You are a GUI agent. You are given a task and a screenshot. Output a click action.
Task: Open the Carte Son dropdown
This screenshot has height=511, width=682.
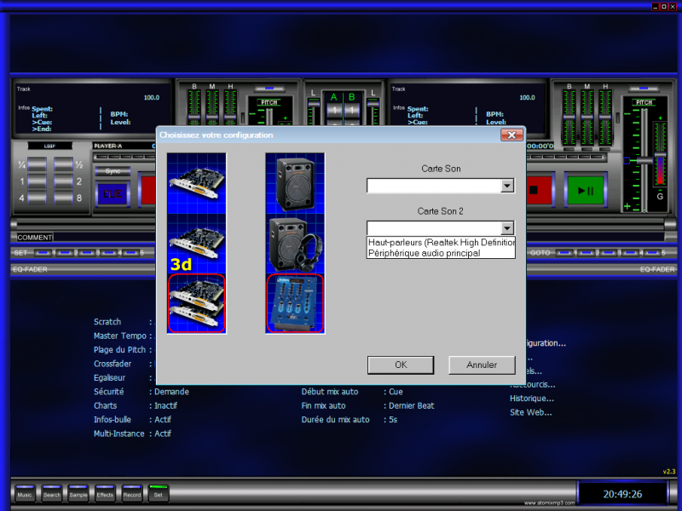click(508, 186)
